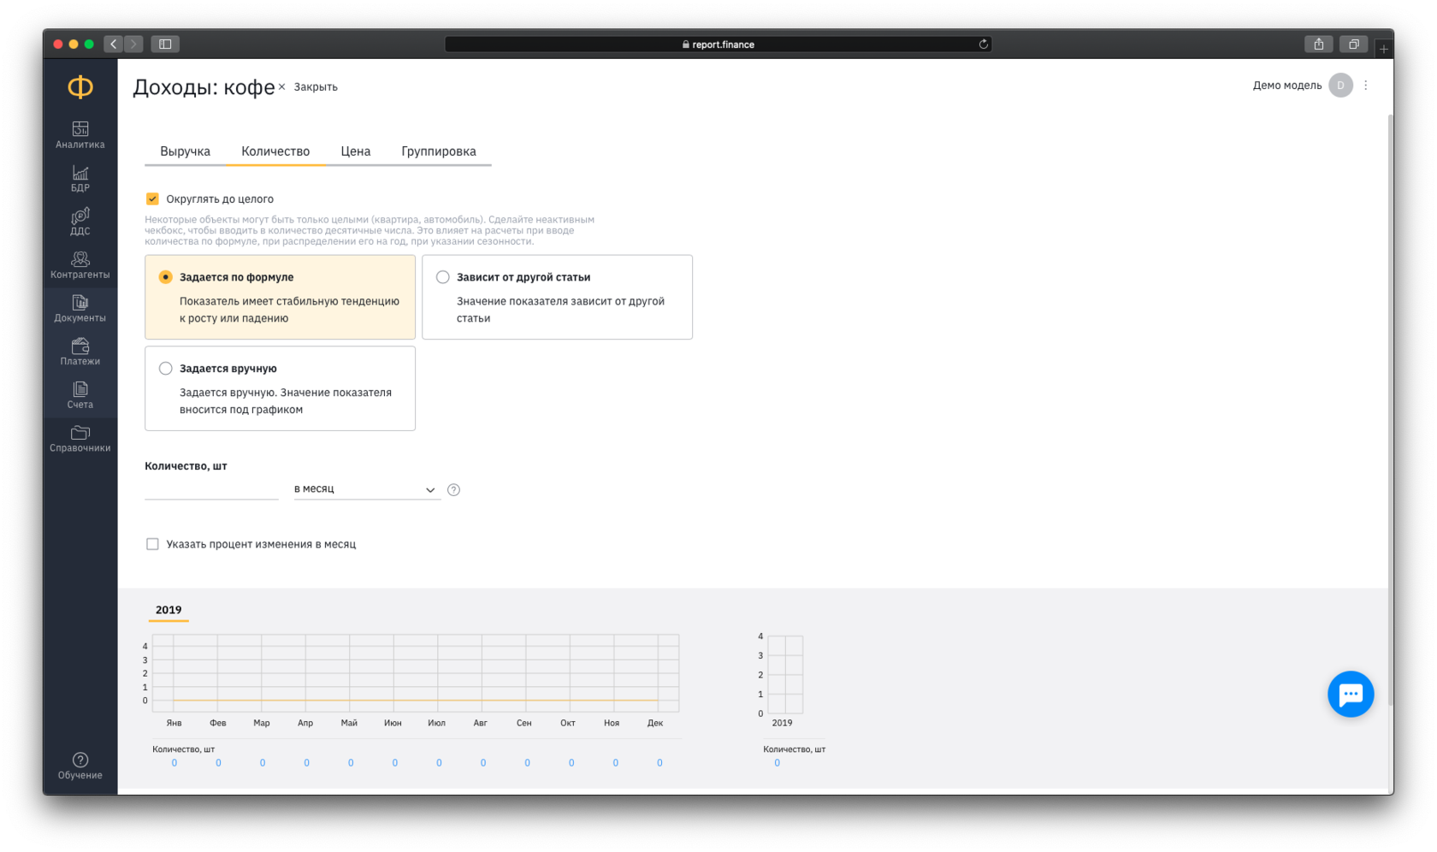1437x852 pixels.
Task: Click the report.finance address bar
Action: tap(718, 44)
